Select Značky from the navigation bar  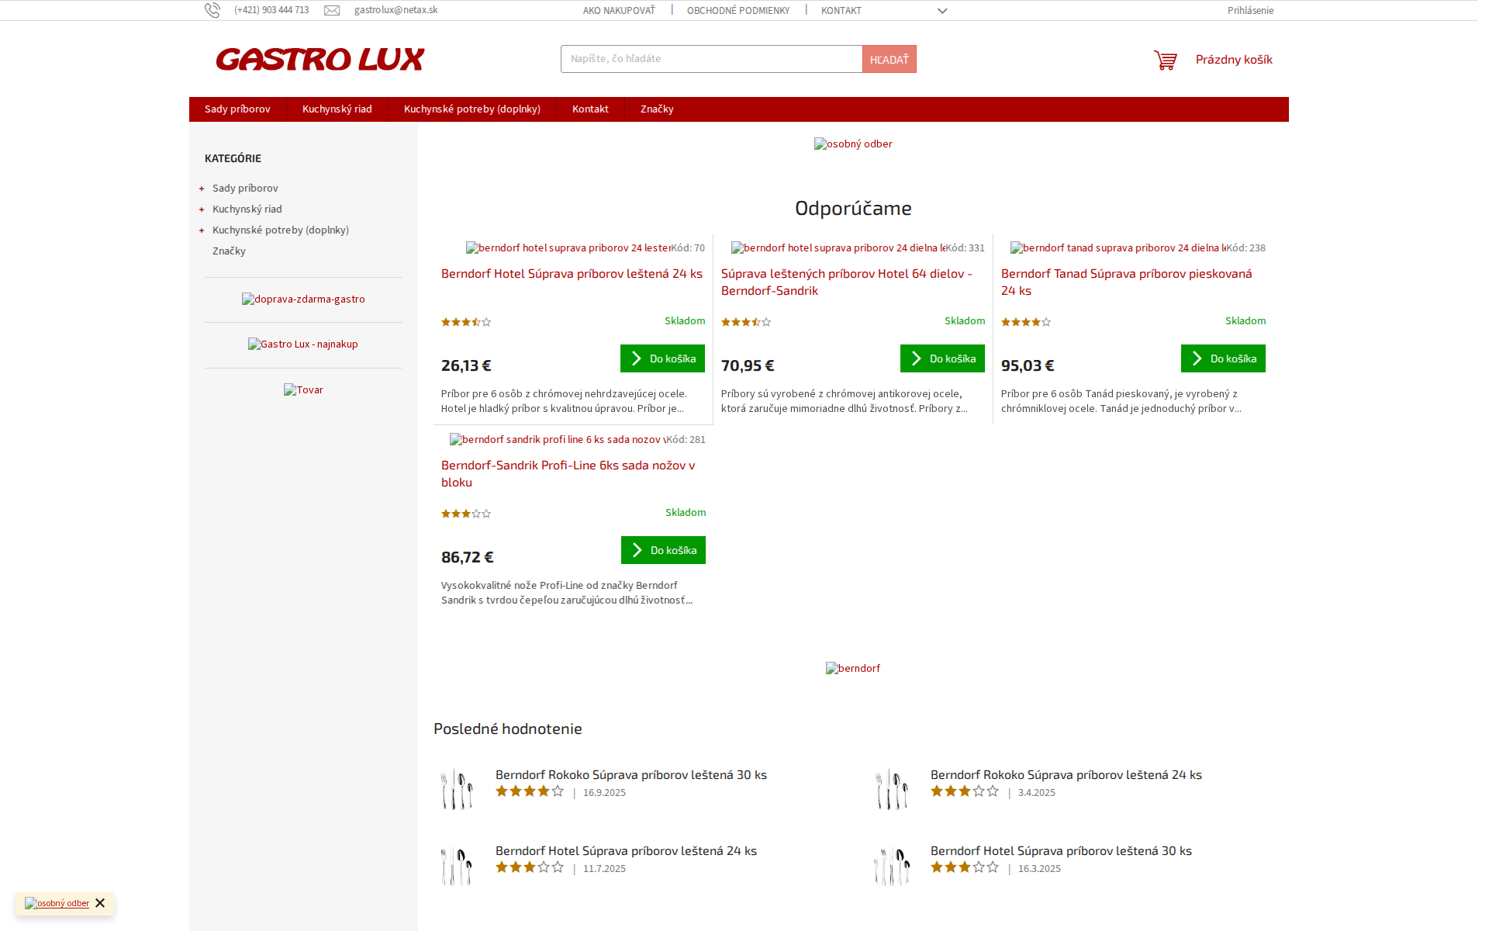point(656,109)
